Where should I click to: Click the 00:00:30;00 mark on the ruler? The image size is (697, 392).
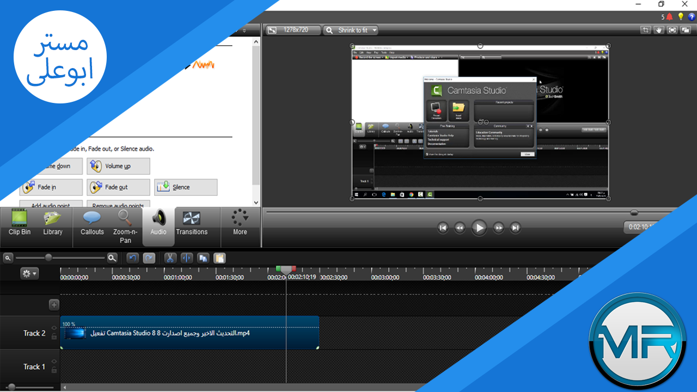(126, 277)
